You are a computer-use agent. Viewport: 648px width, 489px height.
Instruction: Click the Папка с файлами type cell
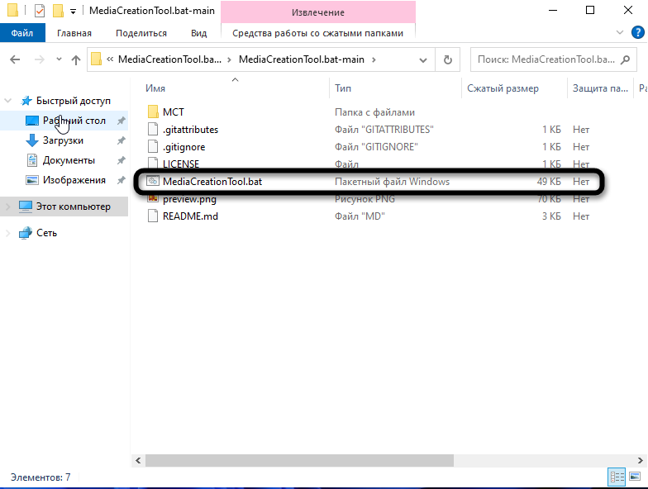375,112
